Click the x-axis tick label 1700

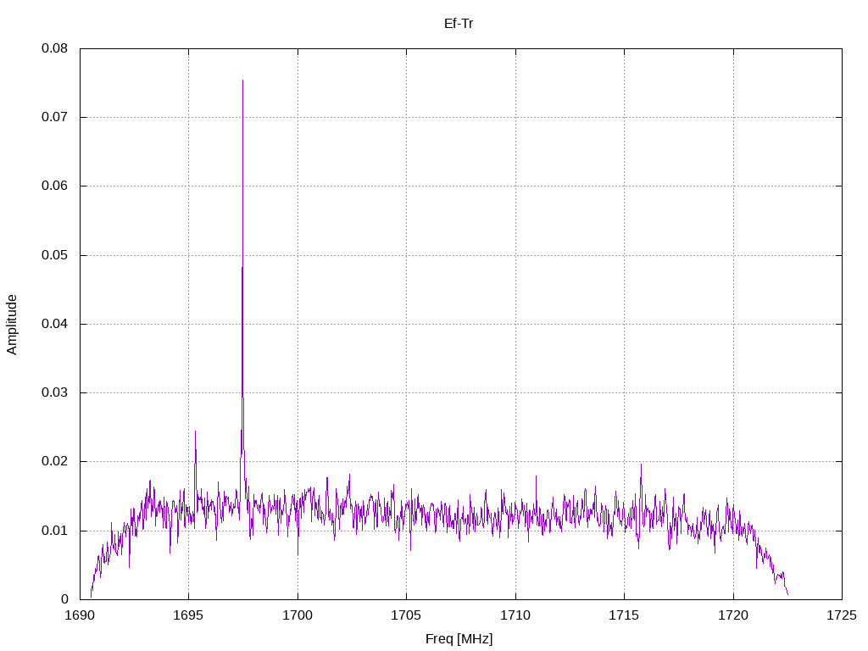(298, 615)
